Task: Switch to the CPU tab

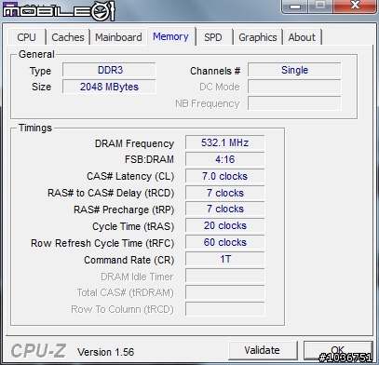Action: 27,37
